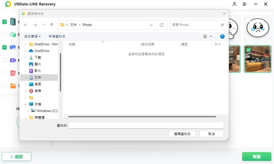Click the forward arrow in folder dialog
This screenshot has height=164, width=274.
[35, 25]
